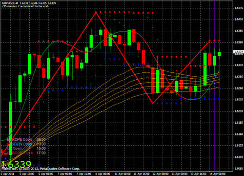Click the 15:00 time next to US Open
This screenshot has height=176, width=244.
(x=41, y=149)
